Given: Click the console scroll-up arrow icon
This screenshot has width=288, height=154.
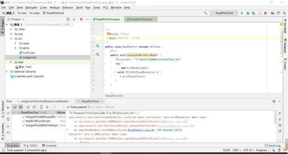Looking at the screenshot, I should (x=280, y=113).
